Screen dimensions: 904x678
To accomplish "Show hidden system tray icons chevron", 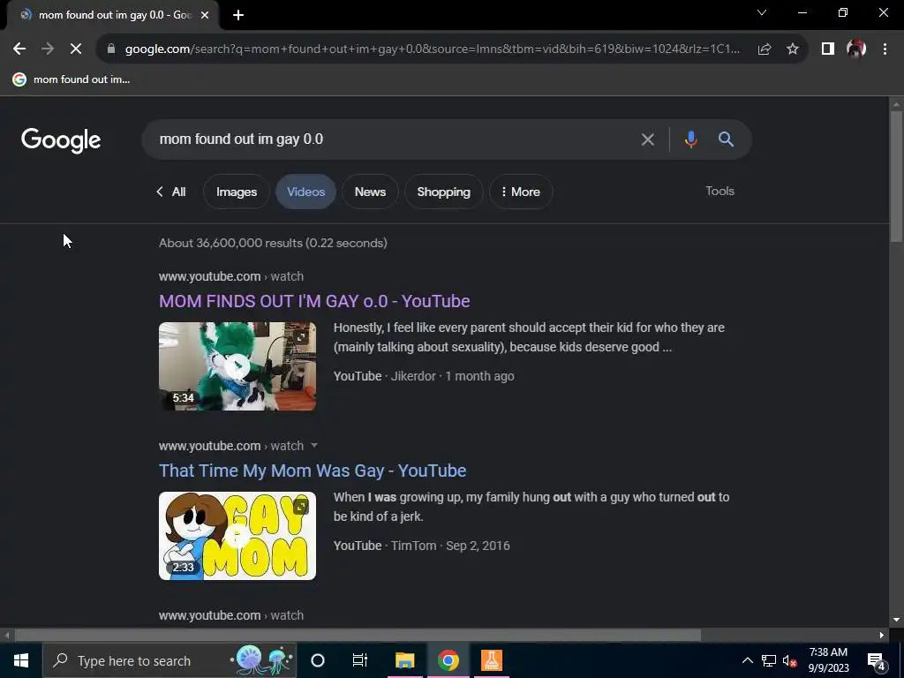I will (x=747, y=660).
